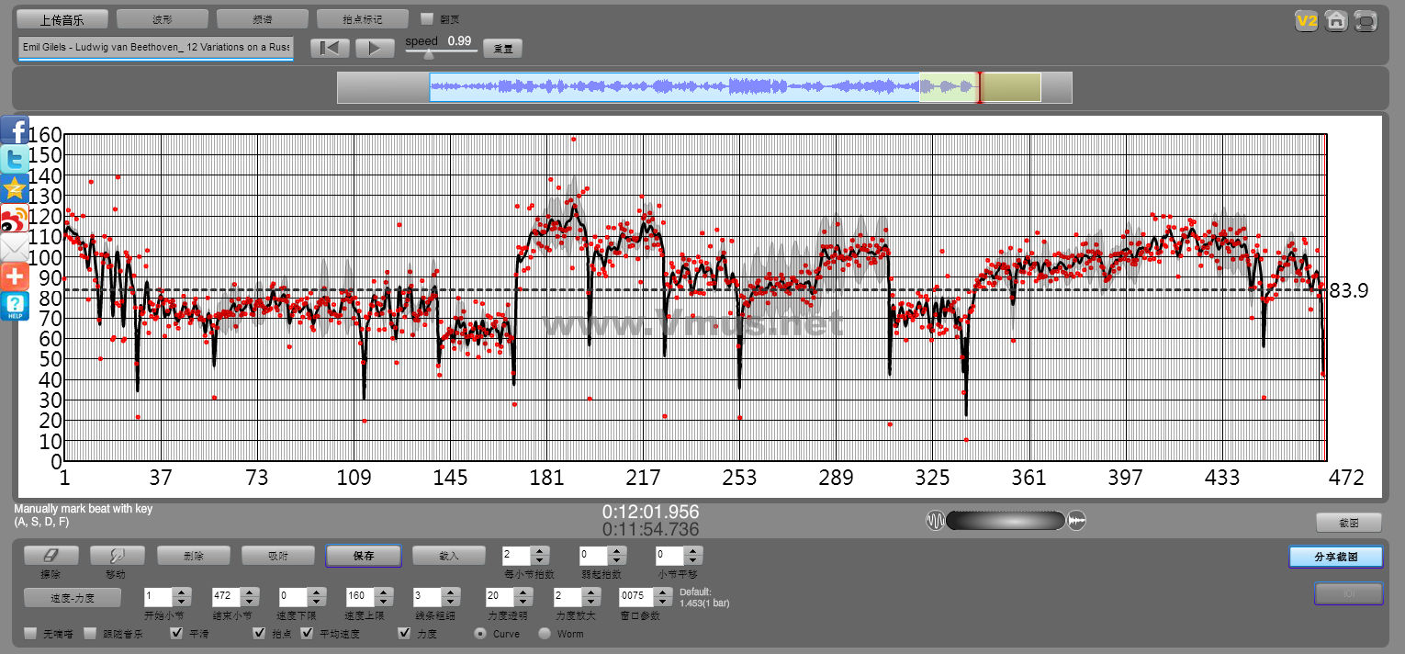
Task: Click the 保存 save button
Action: click(x=364, y=556)
